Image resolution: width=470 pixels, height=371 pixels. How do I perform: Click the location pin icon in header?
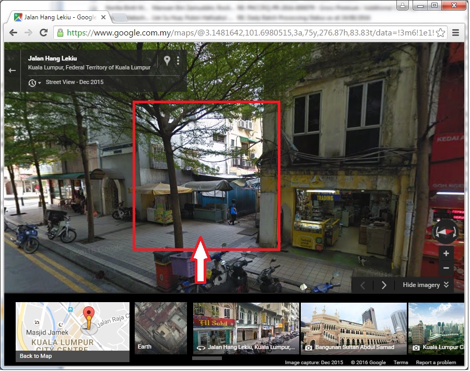coord(167,61)
